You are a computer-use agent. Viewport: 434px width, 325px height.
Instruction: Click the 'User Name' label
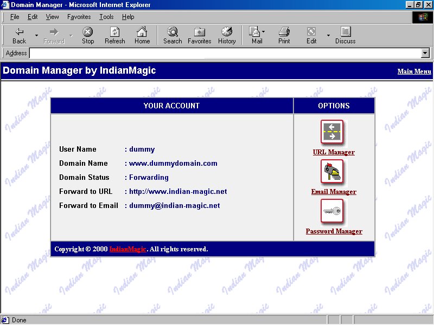[78, 149]
